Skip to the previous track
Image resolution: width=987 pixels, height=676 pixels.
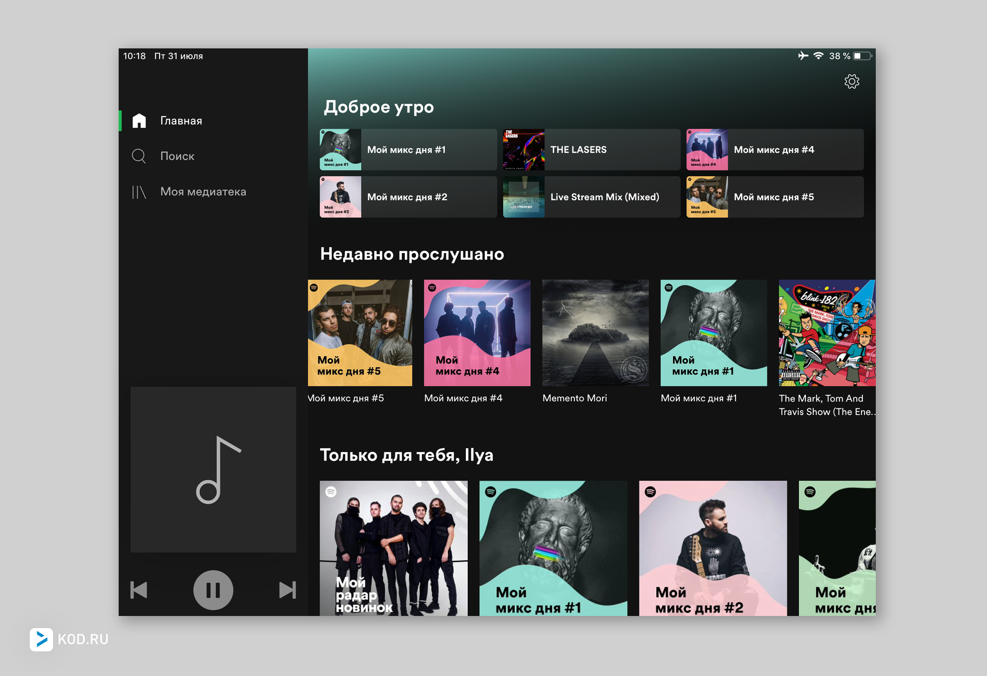139,590
